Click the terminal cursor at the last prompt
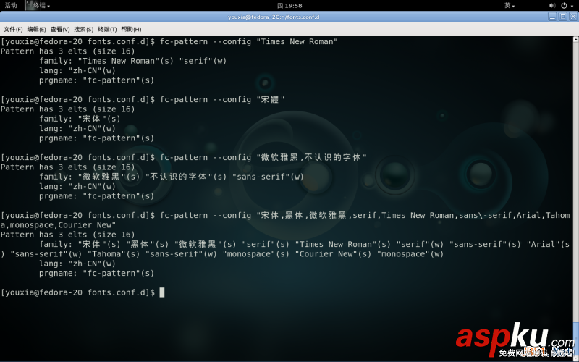 pyautogui.click(x=161, y=292)
